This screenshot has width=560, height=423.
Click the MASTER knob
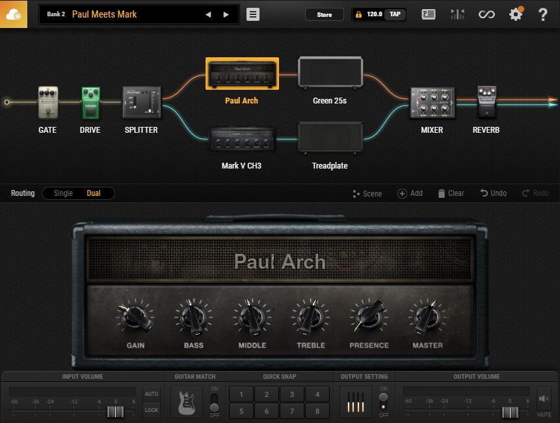click(x=427, y=318)
